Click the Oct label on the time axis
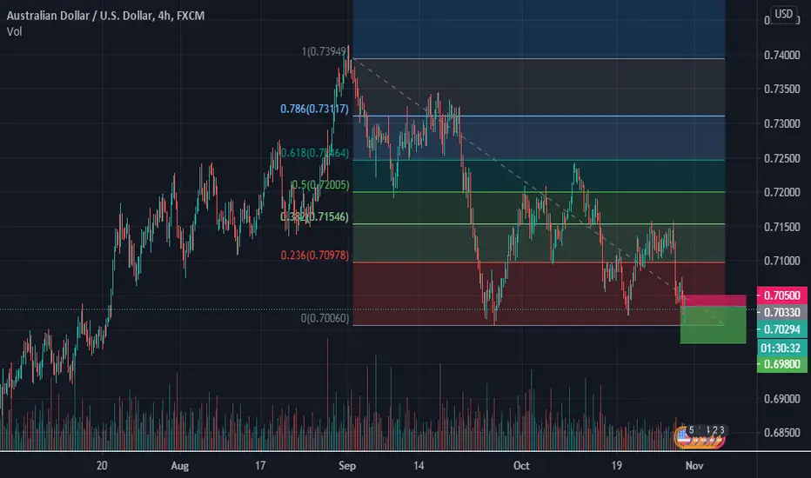The image size is (811, 478). coord(521,466)
